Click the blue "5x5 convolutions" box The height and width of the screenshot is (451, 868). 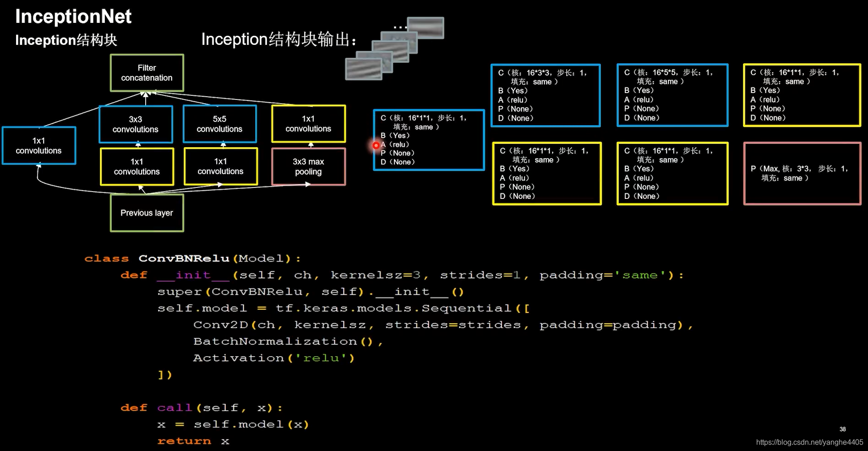coord(220,124)
